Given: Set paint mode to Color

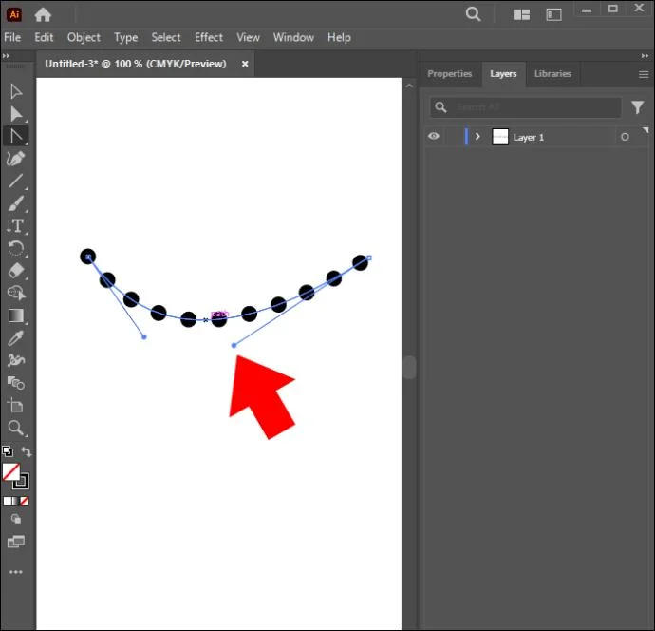Looking at the screenshot, I should pos(7,501).
